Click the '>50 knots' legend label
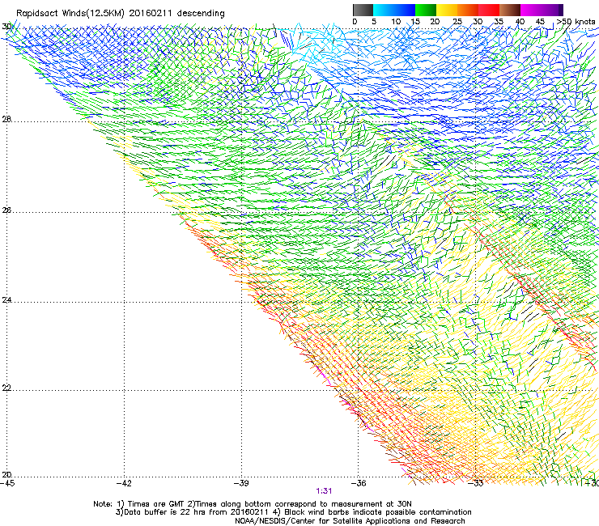599x526 pixels. click(x=576, y=22)
